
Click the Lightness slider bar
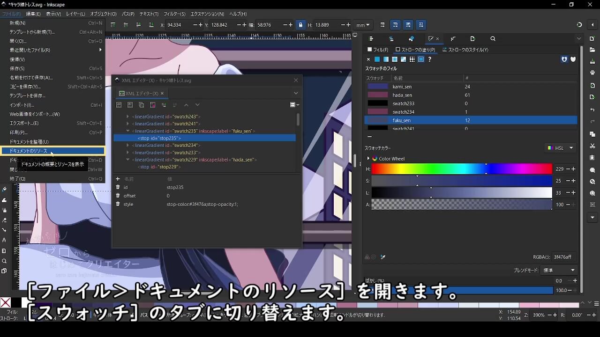(x=462, y=193)
